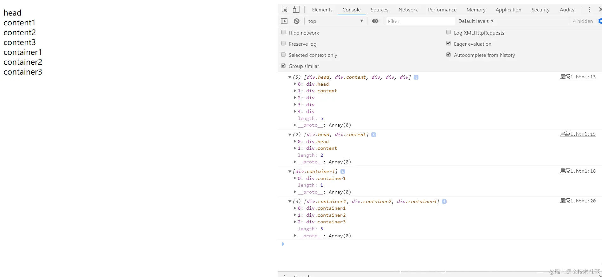Show the console sidebar icon
This screenshot has height=277, width=602.
tap(284, 21)
